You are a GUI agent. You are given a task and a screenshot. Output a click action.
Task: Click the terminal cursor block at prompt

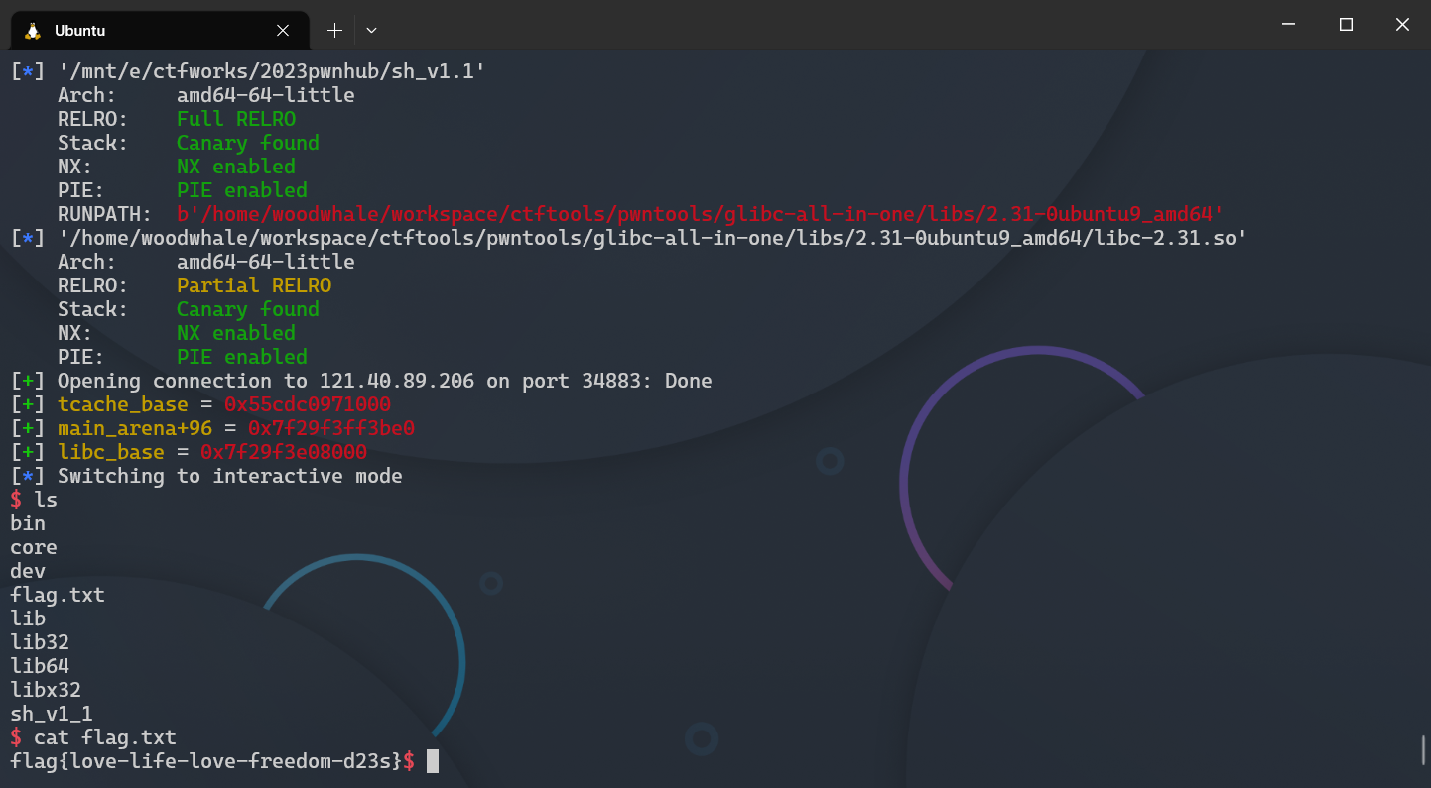(x=433, y=761)
